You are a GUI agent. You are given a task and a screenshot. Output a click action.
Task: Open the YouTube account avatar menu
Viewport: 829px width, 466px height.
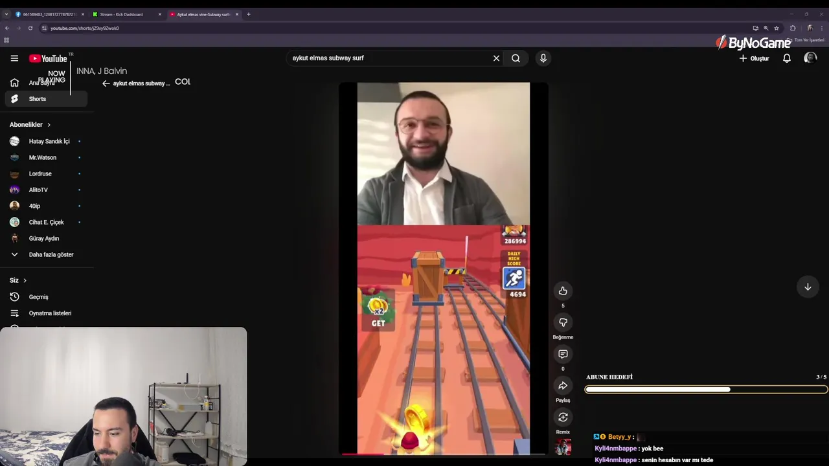810,58
